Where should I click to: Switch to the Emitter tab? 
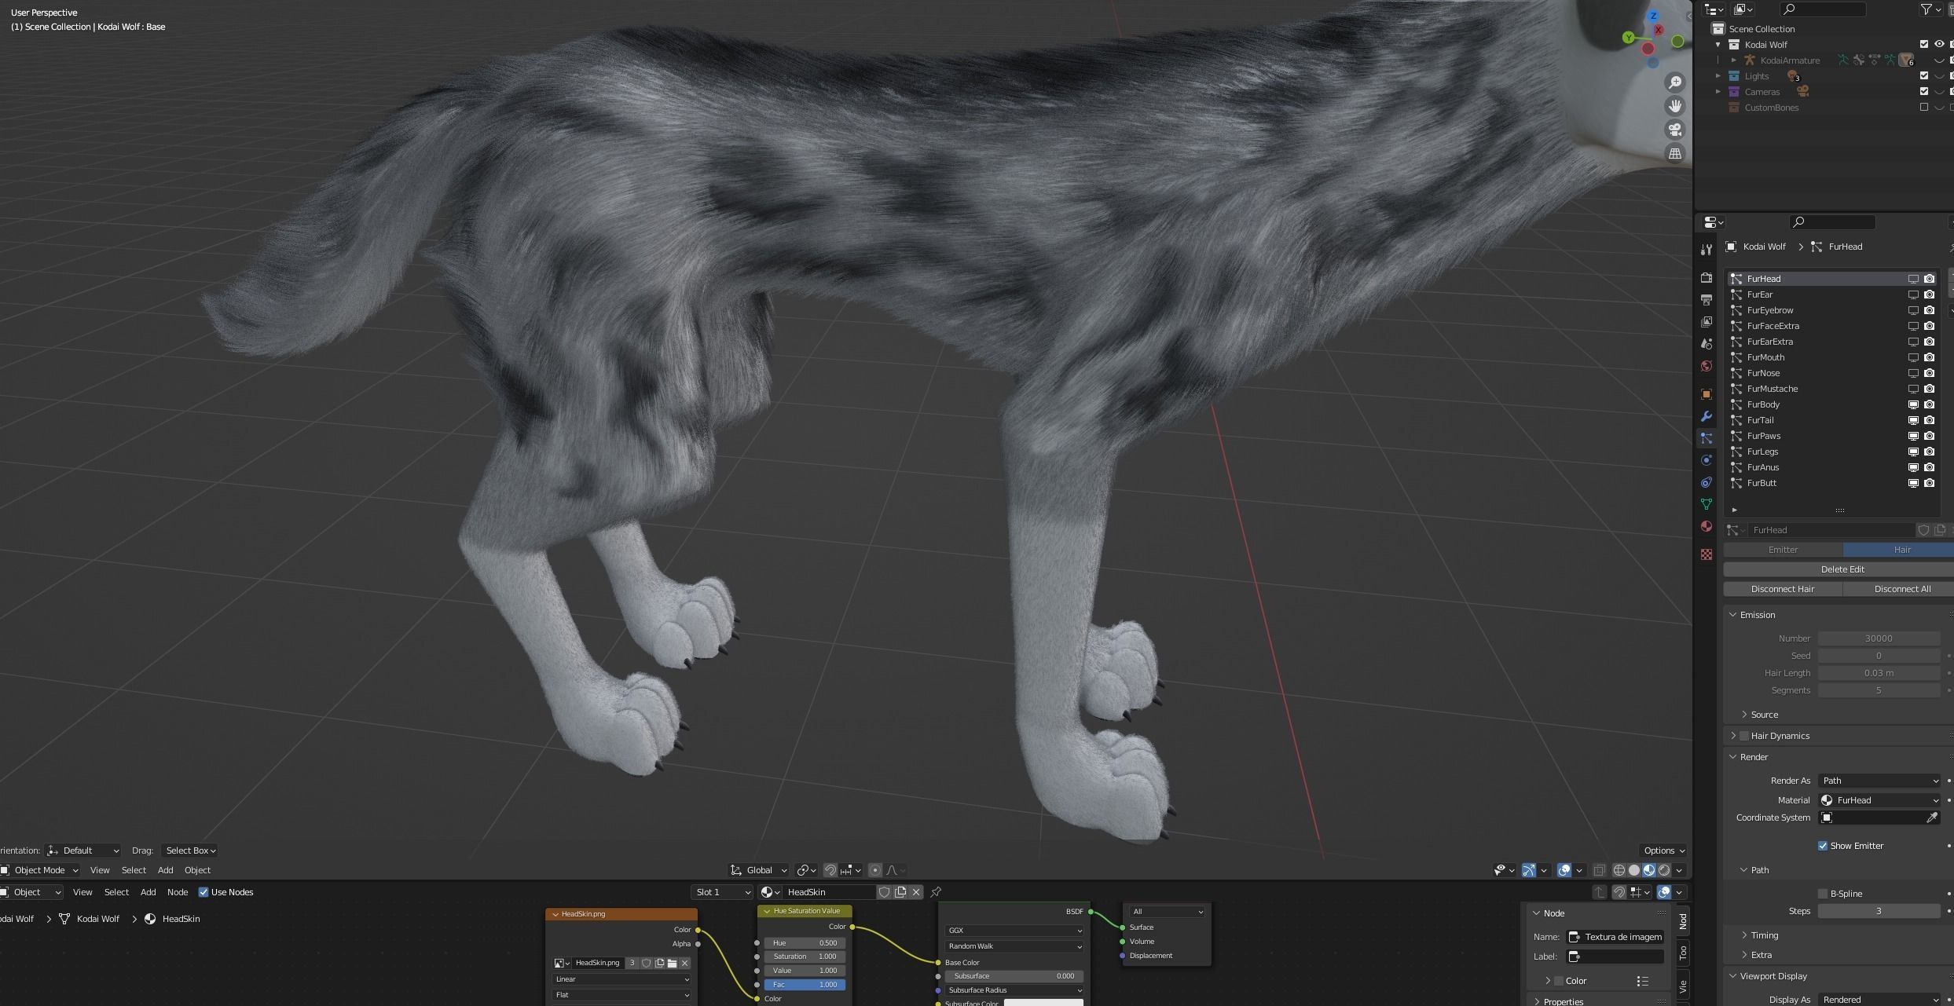[1783, 550]
